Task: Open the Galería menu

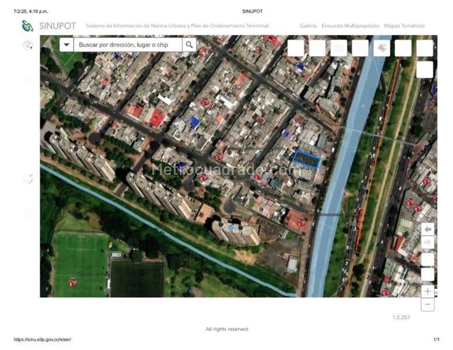Action: pyautogui.click(x=308, y=26)
